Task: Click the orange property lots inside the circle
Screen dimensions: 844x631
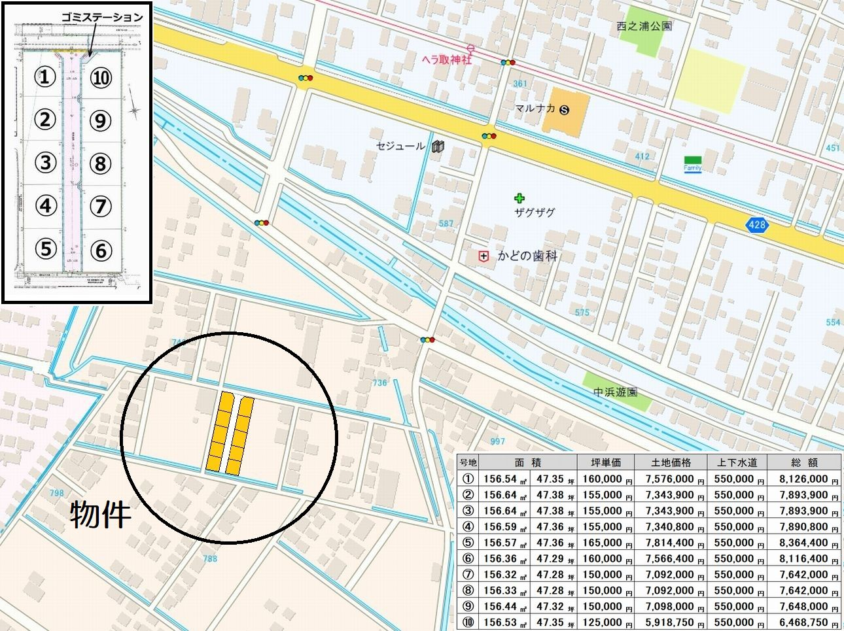Action: click(x=230, y=434)
